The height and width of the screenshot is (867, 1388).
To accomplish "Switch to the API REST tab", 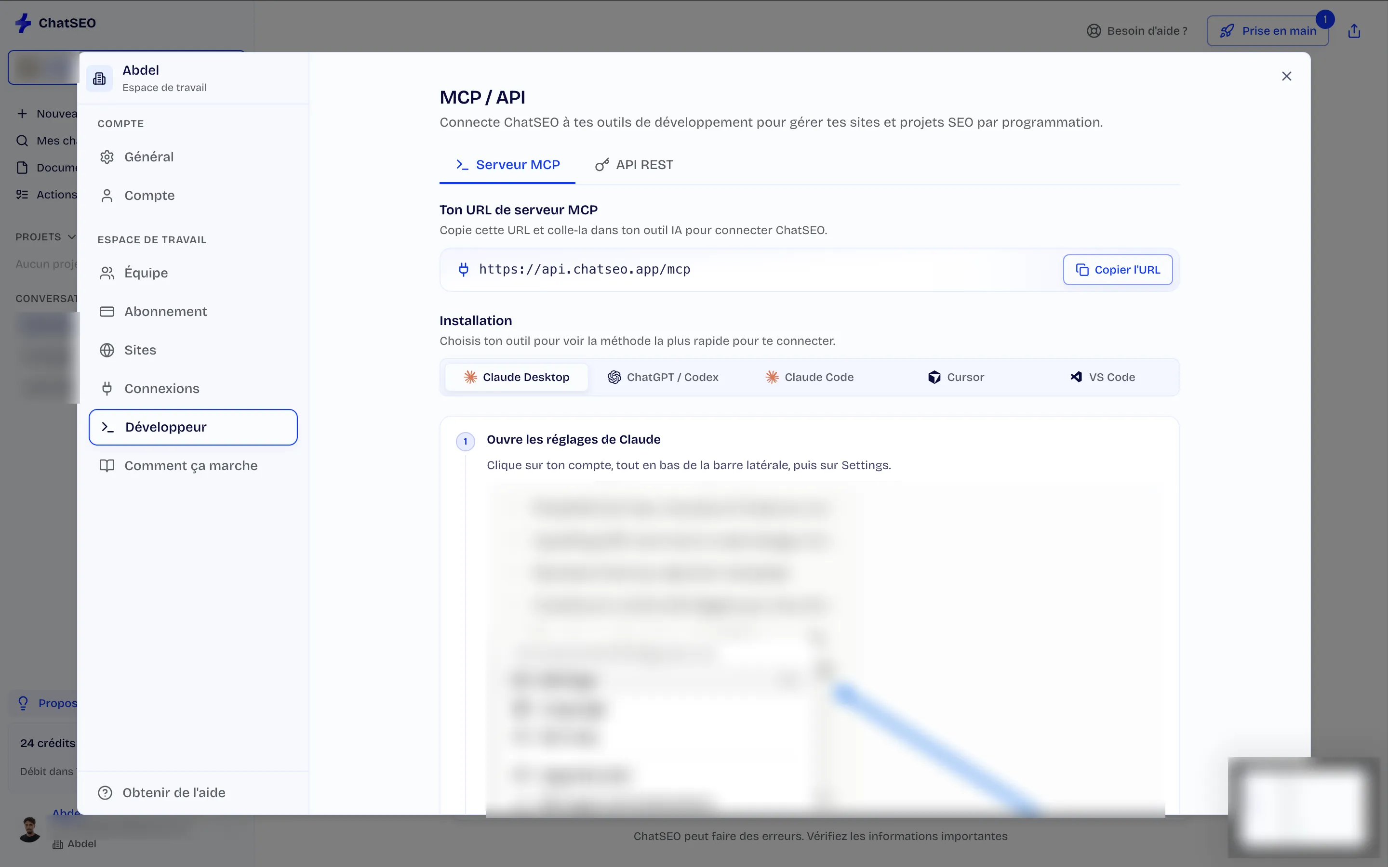I will 634,165.
